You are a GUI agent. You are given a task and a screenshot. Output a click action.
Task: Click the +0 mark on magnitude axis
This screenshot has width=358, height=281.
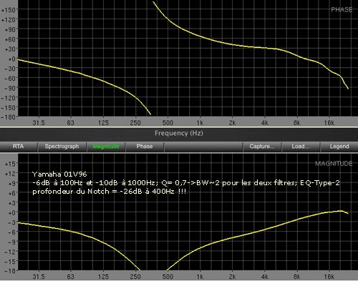11,212
